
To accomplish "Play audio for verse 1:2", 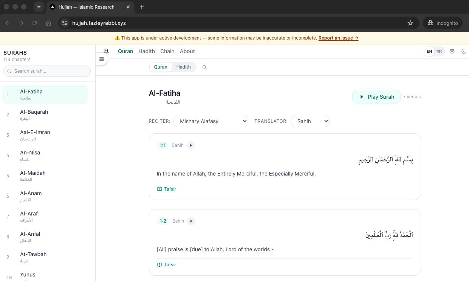I will point(191,221).
